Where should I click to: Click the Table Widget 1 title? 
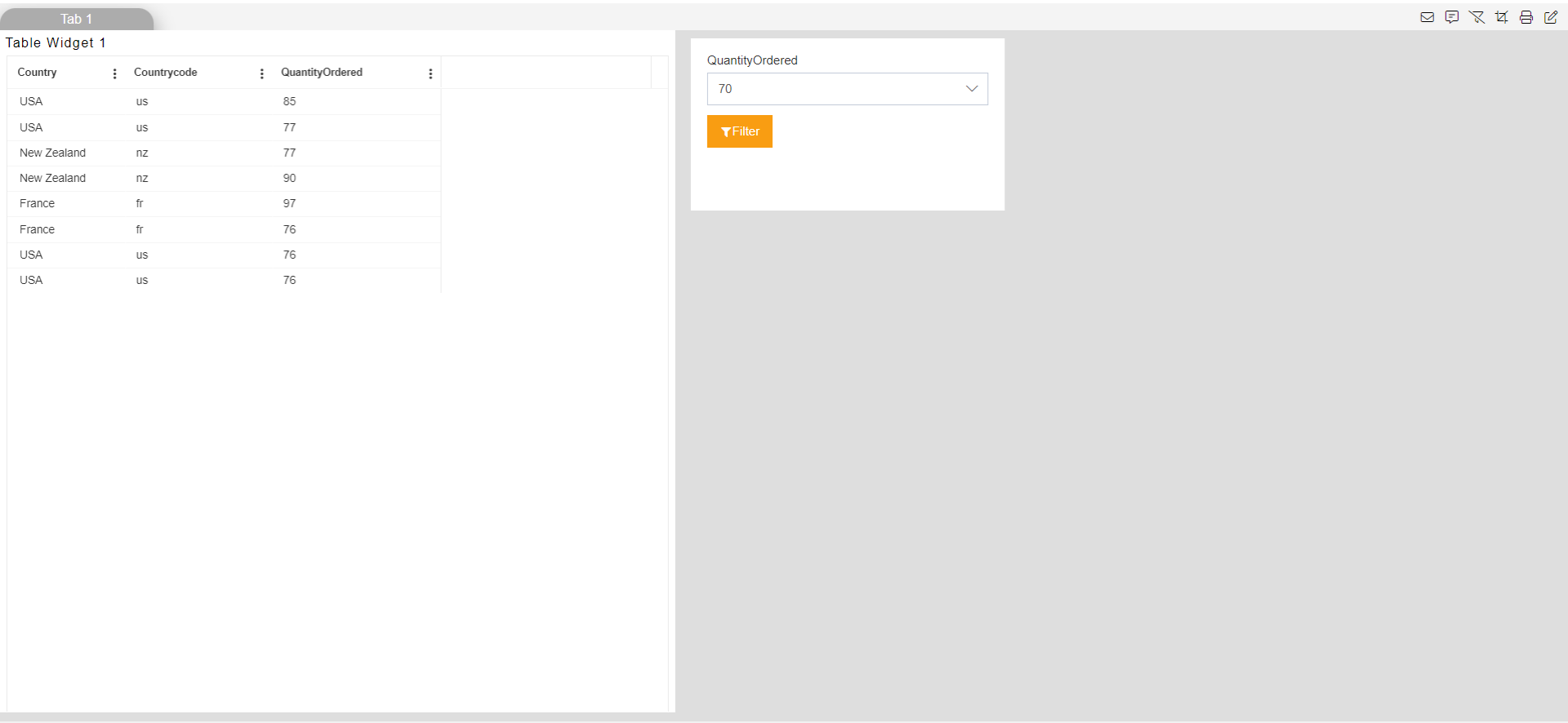pyautogui.click(x=56, y=42)
